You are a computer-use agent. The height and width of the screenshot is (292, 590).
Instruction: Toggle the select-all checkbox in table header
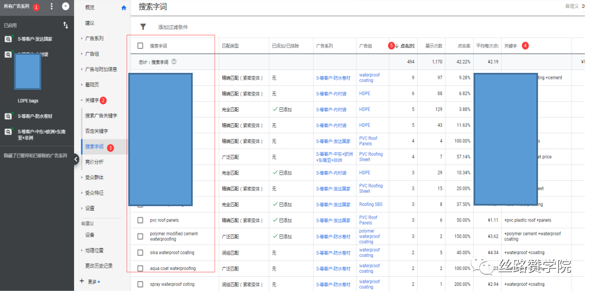tap(140, 46)
